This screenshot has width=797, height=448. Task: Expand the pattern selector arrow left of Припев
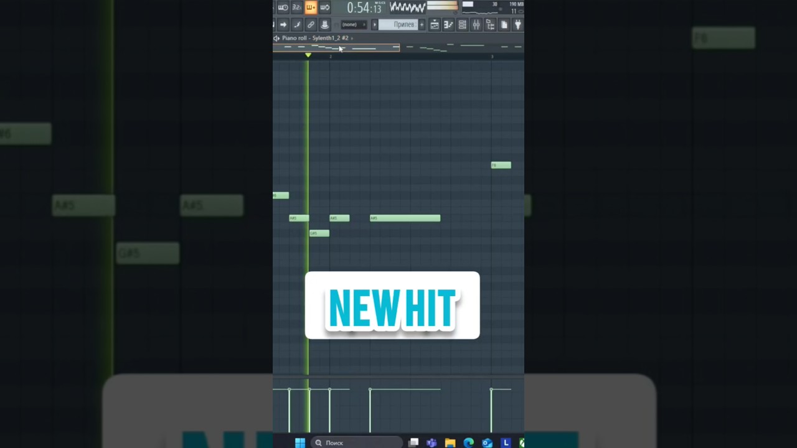(x=375, y=25)
